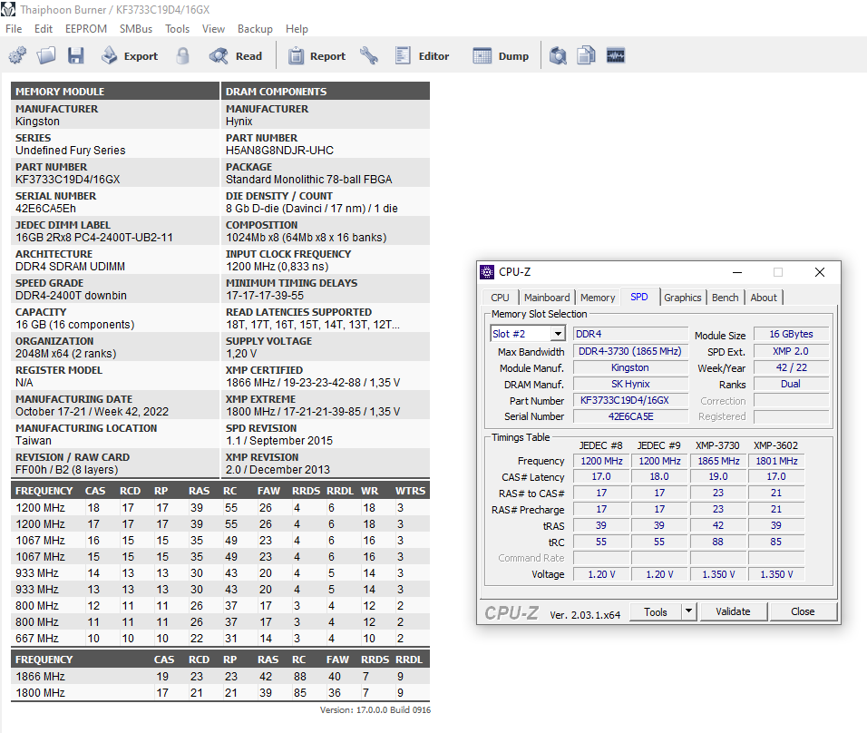Click the DRAM Manuf. SK Hynix field

[630, 384]
